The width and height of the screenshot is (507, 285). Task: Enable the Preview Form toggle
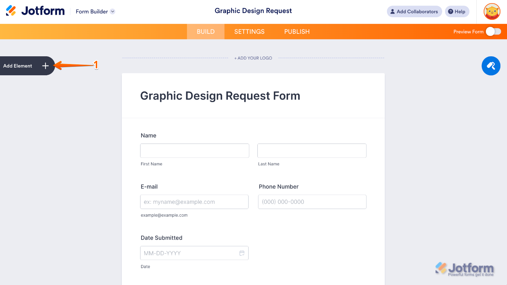(x=494, y=31)
